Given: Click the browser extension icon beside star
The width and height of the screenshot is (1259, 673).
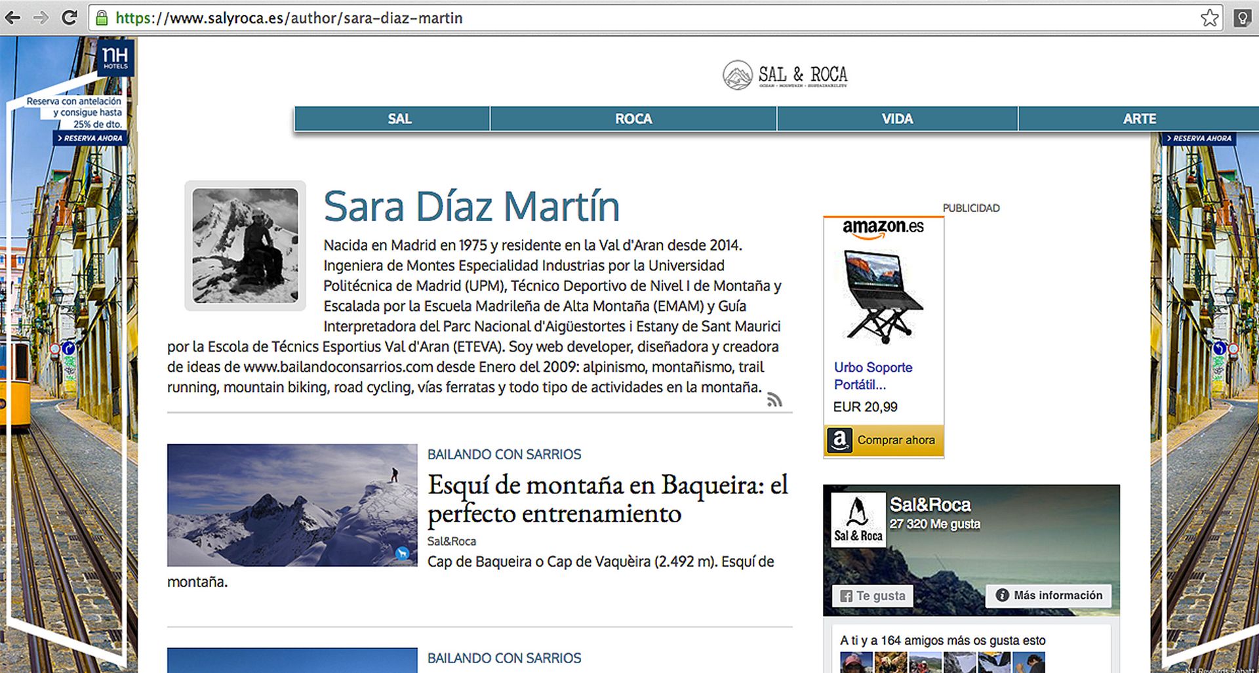Looking at the screenshot, I should tap(1242, 18).
